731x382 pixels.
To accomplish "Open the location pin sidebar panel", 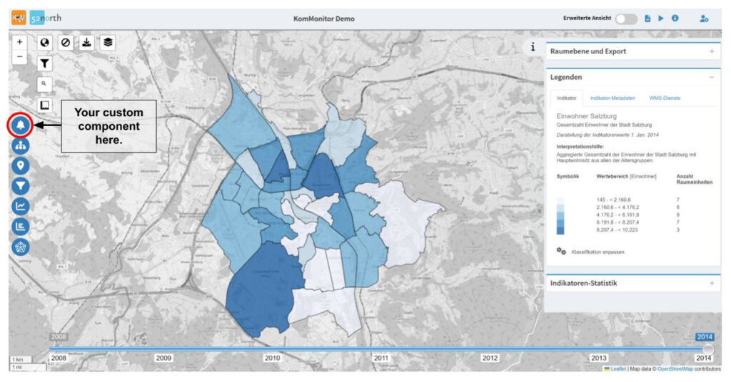I will click(x=21, y=166).
